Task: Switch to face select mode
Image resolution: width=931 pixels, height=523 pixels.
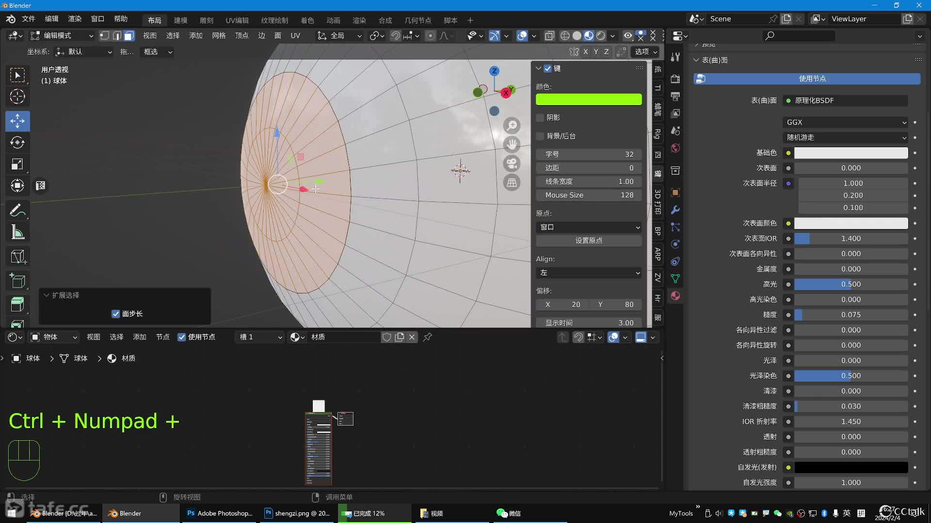Action: [x=129, y=35]
